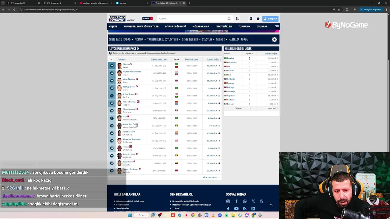
Task: Sort table by Doğum tarihi / Yaş
Action: pyautogui.click(x=159, y=59)
